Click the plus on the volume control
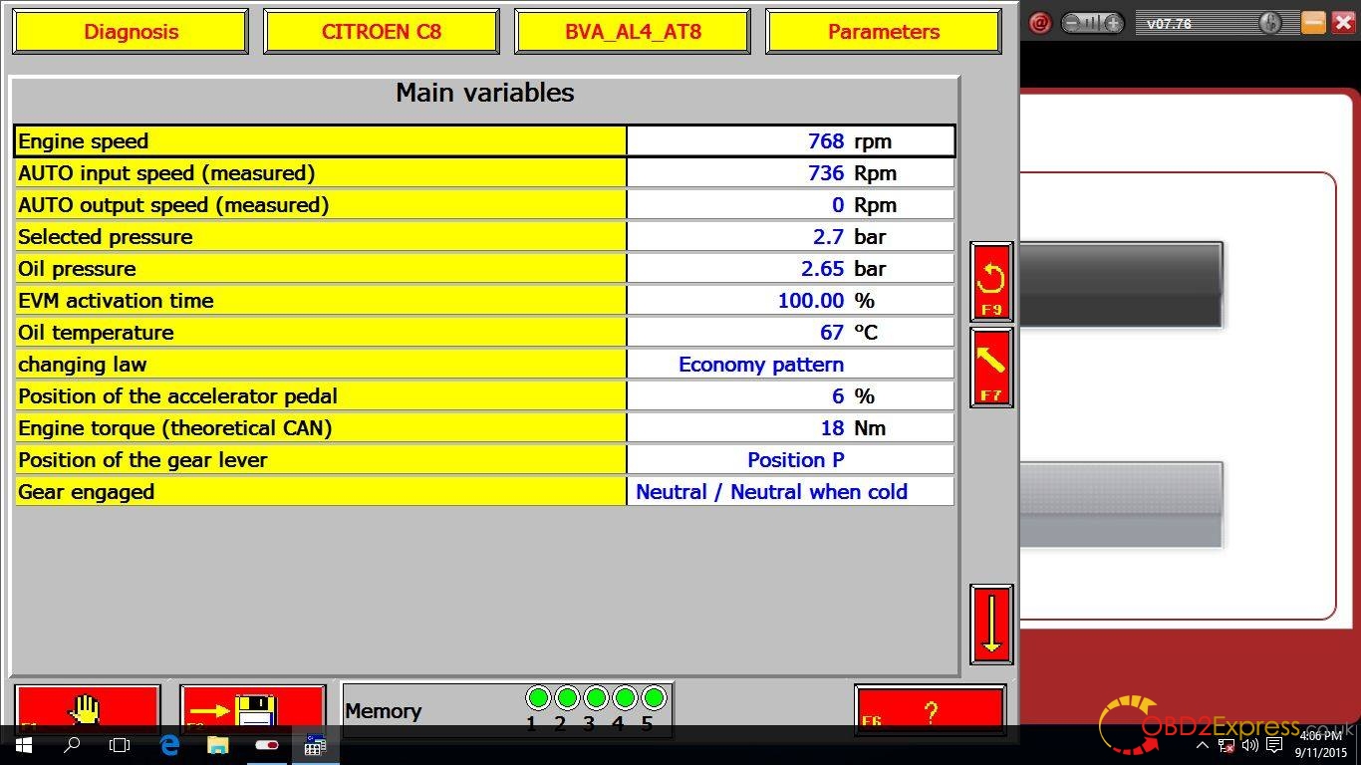 1113,23
